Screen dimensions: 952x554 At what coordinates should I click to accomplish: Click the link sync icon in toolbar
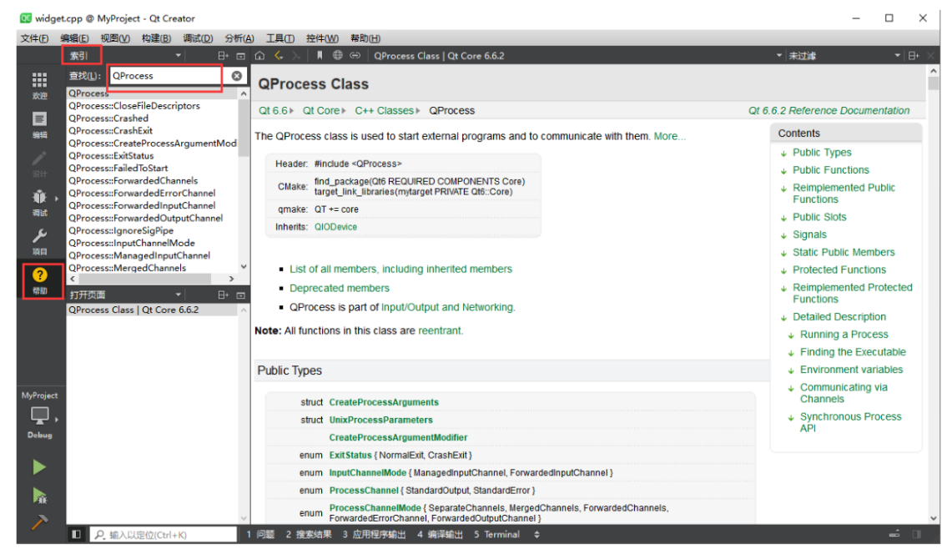point(355,56)
